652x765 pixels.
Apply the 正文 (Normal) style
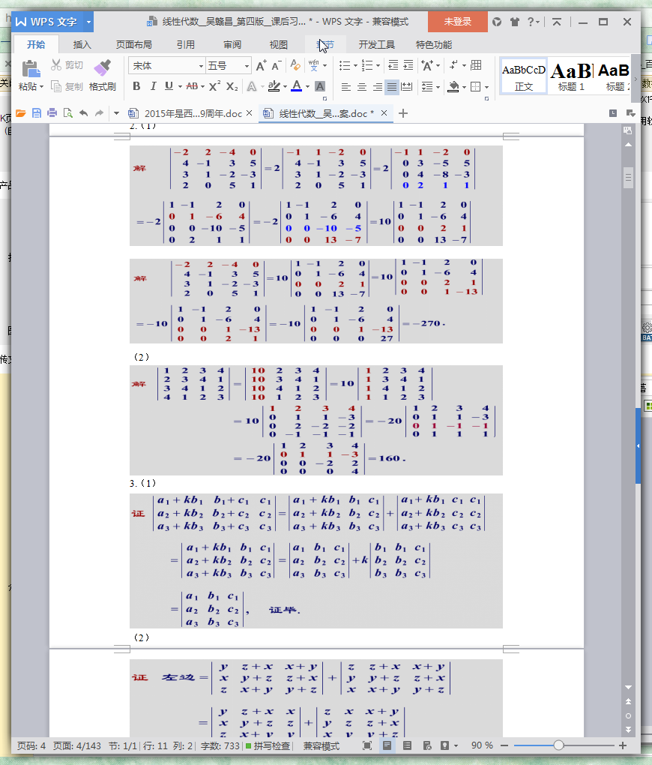point(523,76)
